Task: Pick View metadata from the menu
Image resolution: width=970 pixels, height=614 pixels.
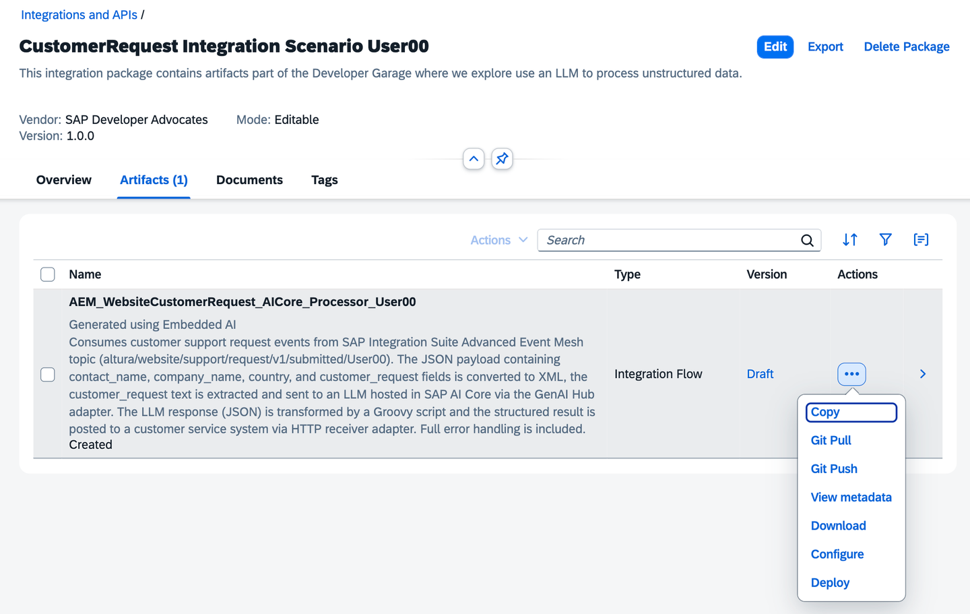Action: pos(851,497)
